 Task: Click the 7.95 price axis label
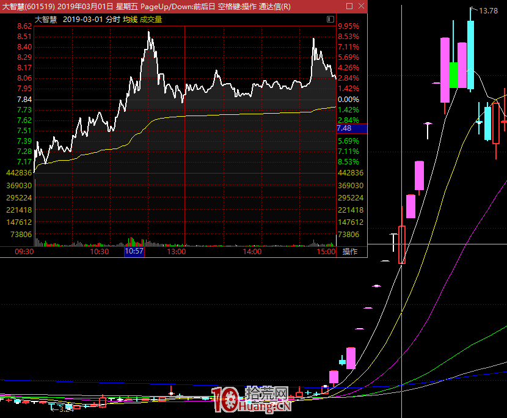click(24, 89)
